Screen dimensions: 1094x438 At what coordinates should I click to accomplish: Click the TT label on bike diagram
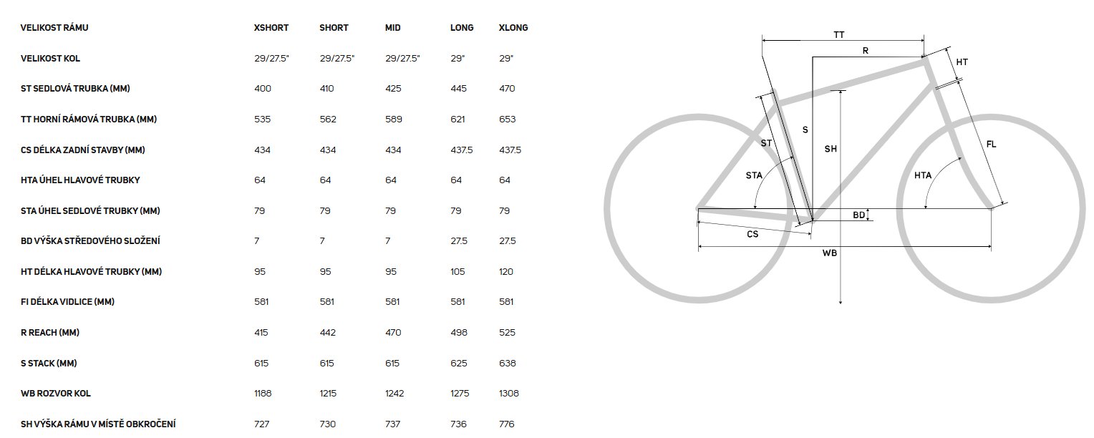[x=839, y=34]
